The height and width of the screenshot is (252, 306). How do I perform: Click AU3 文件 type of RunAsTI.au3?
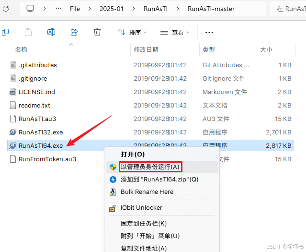coord(216,119)
